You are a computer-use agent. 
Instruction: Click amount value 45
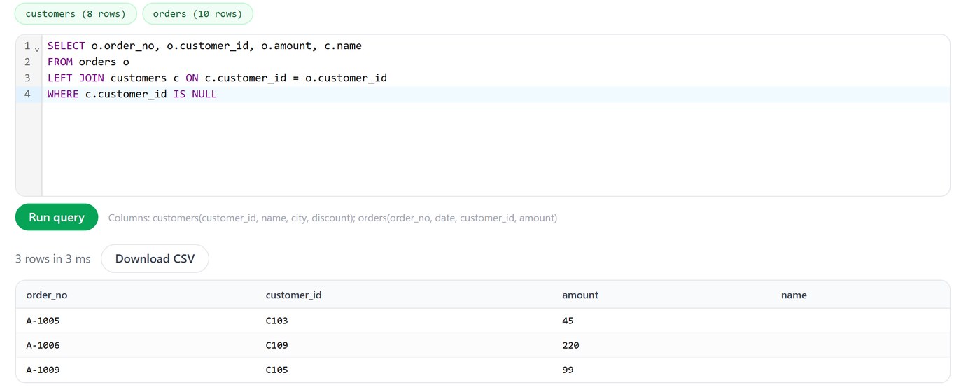tap(568, 321)
